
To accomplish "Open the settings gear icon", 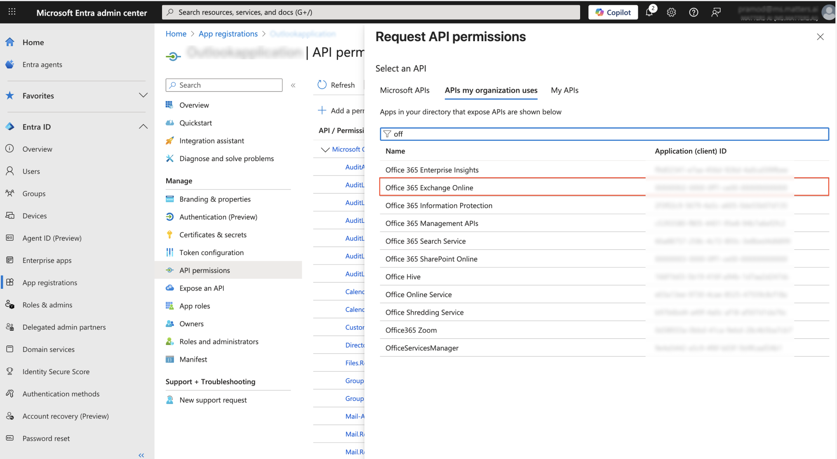I will coord(671,12).
